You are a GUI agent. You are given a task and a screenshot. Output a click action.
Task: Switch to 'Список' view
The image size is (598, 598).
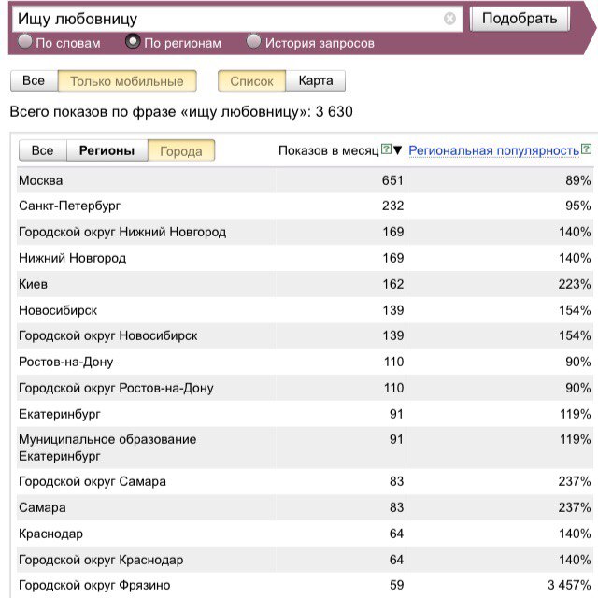click(251, 81)
